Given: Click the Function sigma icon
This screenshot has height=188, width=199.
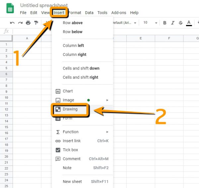Looking at the screenshot, I should (x=58, y=132).
